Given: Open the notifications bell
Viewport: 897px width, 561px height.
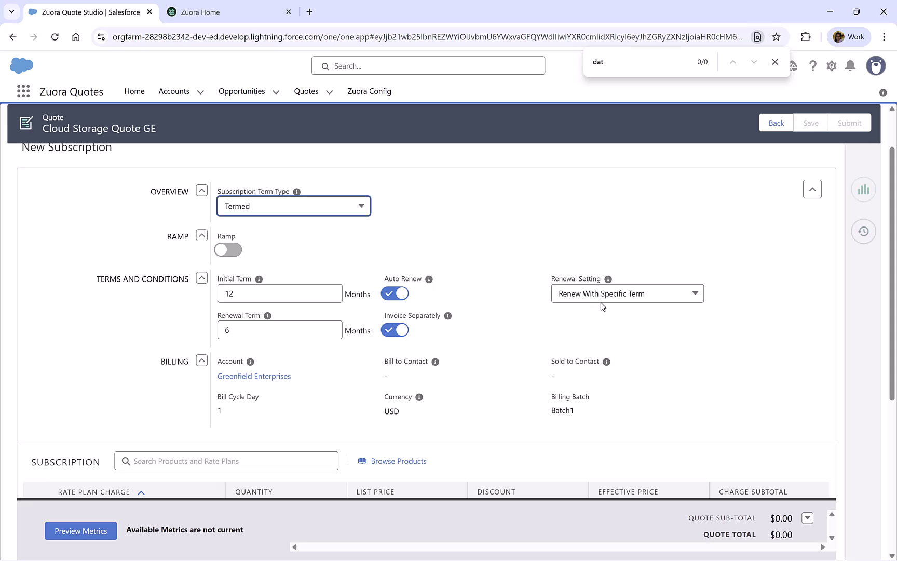Looking at the screenshot, I should tap(850, 65).
